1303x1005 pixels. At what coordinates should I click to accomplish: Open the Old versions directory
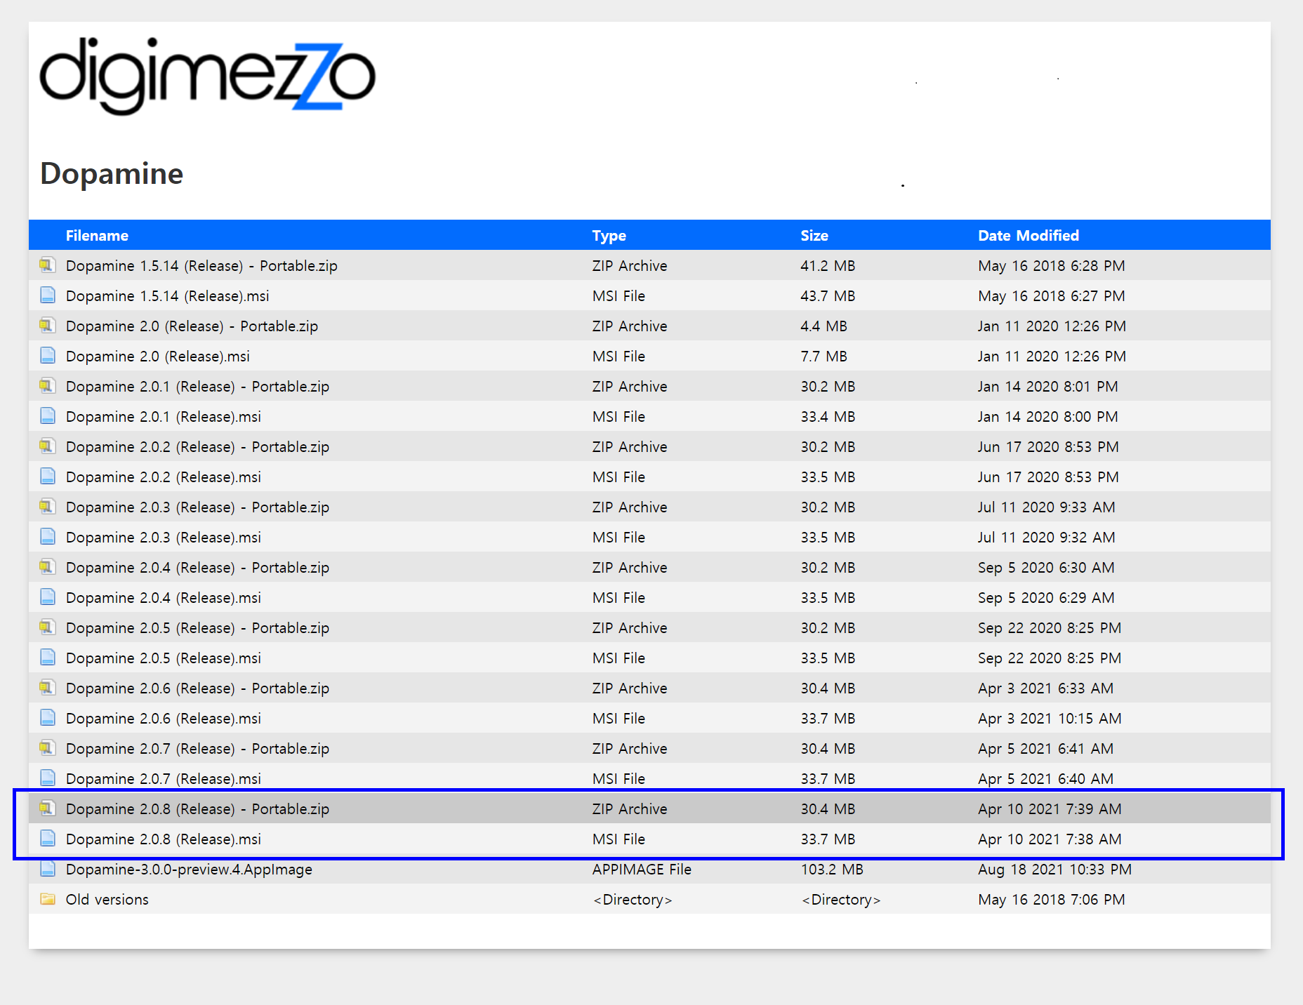coord(107,900)
